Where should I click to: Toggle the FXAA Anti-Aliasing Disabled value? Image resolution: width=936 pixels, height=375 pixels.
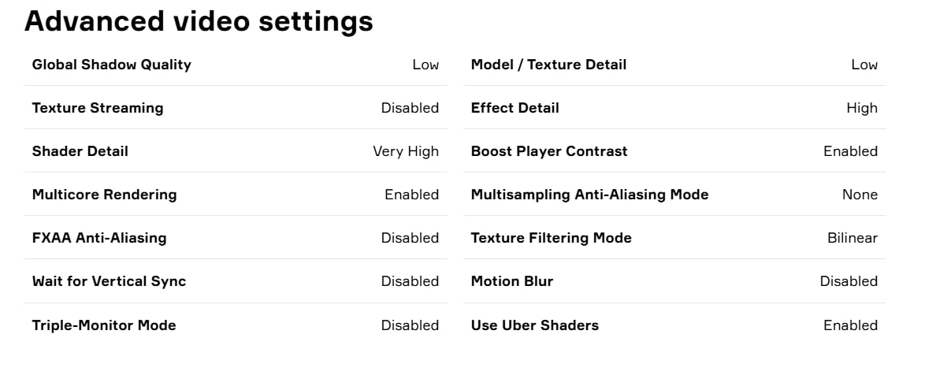point(410,238)
